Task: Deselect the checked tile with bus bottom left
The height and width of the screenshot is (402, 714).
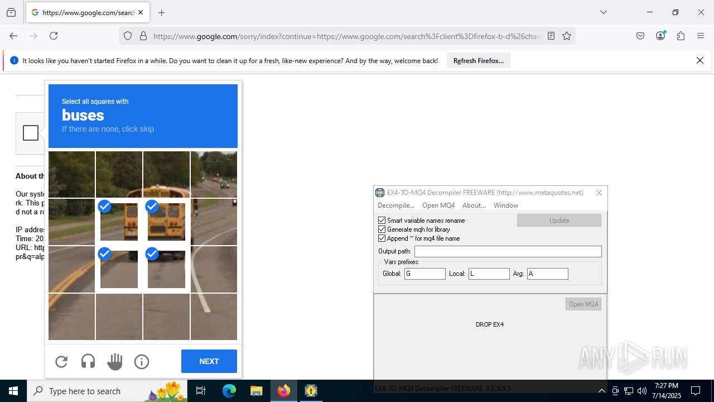Action: (x=119, y=269)
